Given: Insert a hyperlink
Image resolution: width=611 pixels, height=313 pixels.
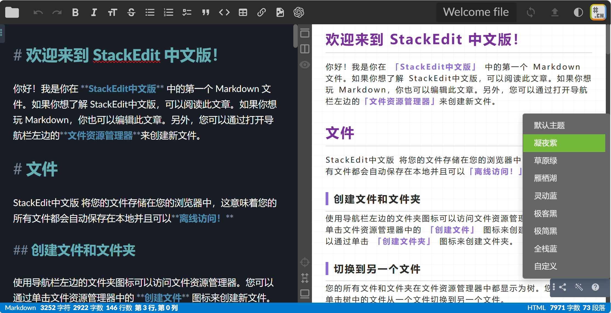Looking at the screenshot, I should click(262, 12).
